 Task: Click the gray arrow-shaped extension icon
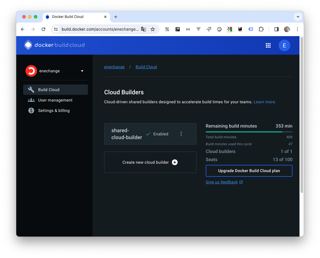209,29
